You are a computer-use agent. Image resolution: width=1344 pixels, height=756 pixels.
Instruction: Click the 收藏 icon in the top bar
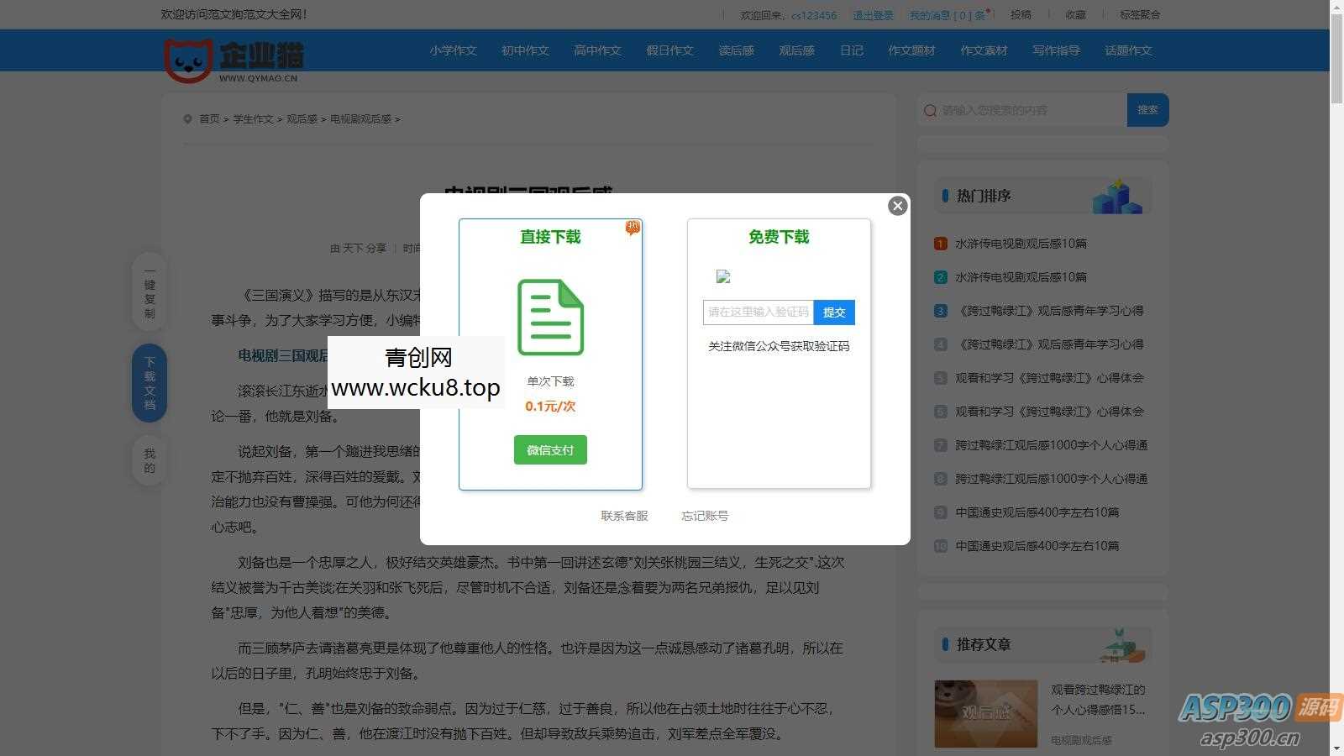(x=1075, y=14)
